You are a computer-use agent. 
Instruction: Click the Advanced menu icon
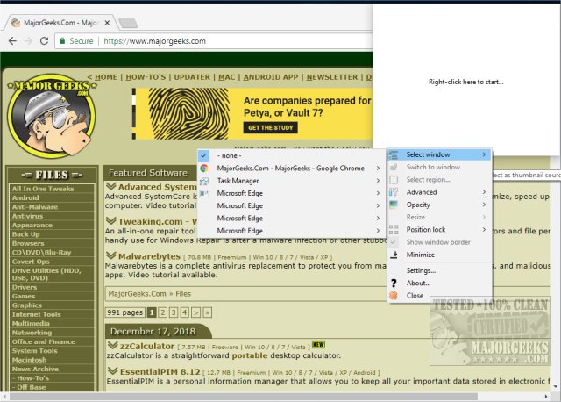pos(394,192)
